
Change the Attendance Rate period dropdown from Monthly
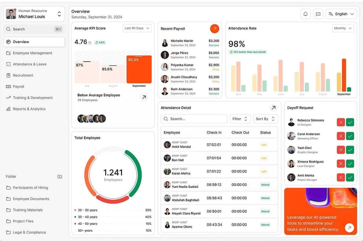click(343, 28)
